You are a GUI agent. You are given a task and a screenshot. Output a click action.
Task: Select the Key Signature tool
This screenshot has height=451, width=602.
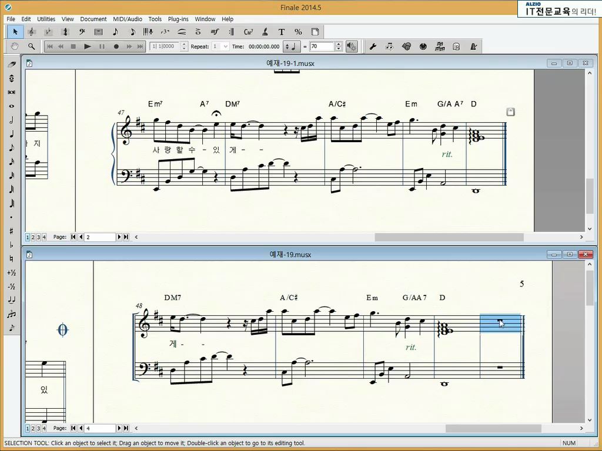click(x=49, y=32)
